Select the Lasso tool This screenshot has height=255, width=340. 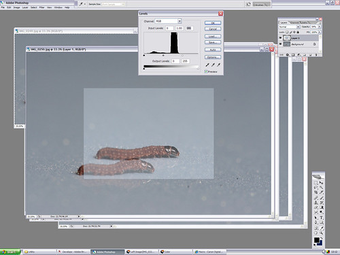(x=316, y=187)
